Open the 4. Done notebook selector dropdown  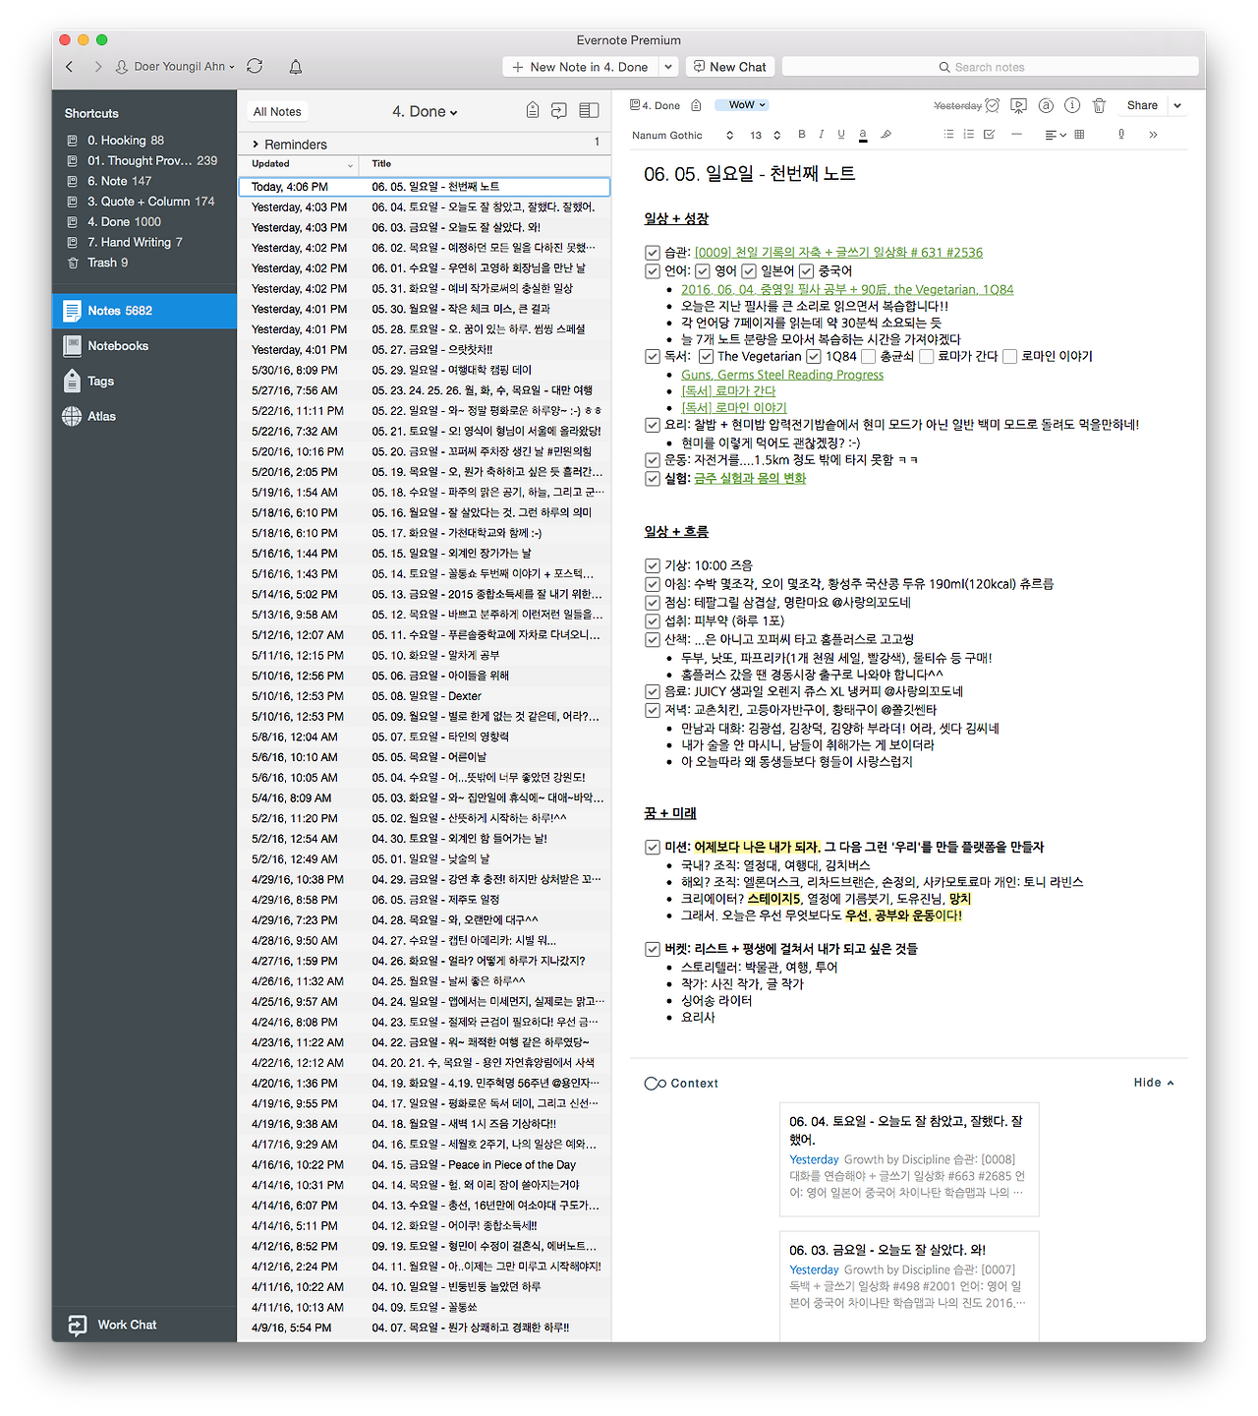(425, 112)
